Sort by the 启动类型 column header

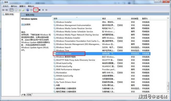coord(136,19)
